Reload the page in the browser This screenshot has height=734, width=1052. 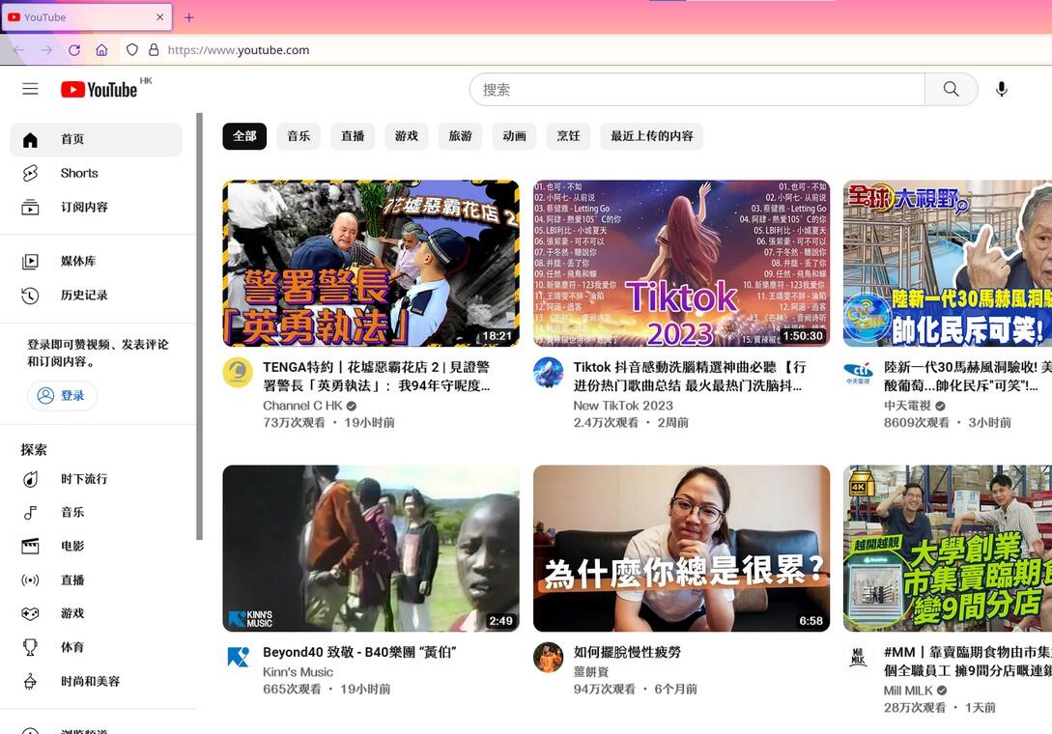74,50
